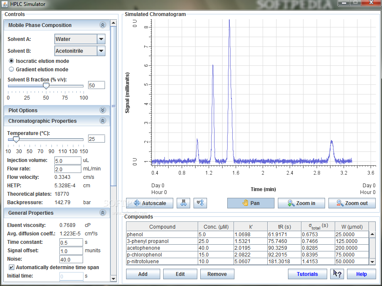Click the Injection volume field
The height and width of the screenshot is (286, 382).
[68, 161]
